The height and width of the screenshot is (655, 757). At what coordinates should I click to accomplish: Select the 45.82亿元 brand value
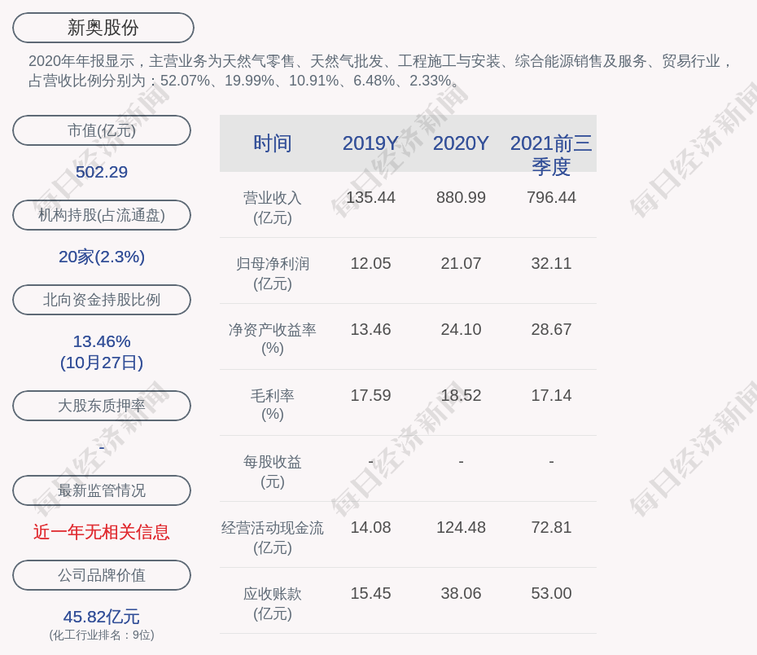click(102, 617)
